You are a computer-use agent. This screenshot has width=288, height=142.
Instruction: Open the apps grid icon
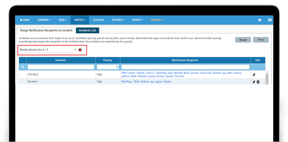(x=270, y=20)
